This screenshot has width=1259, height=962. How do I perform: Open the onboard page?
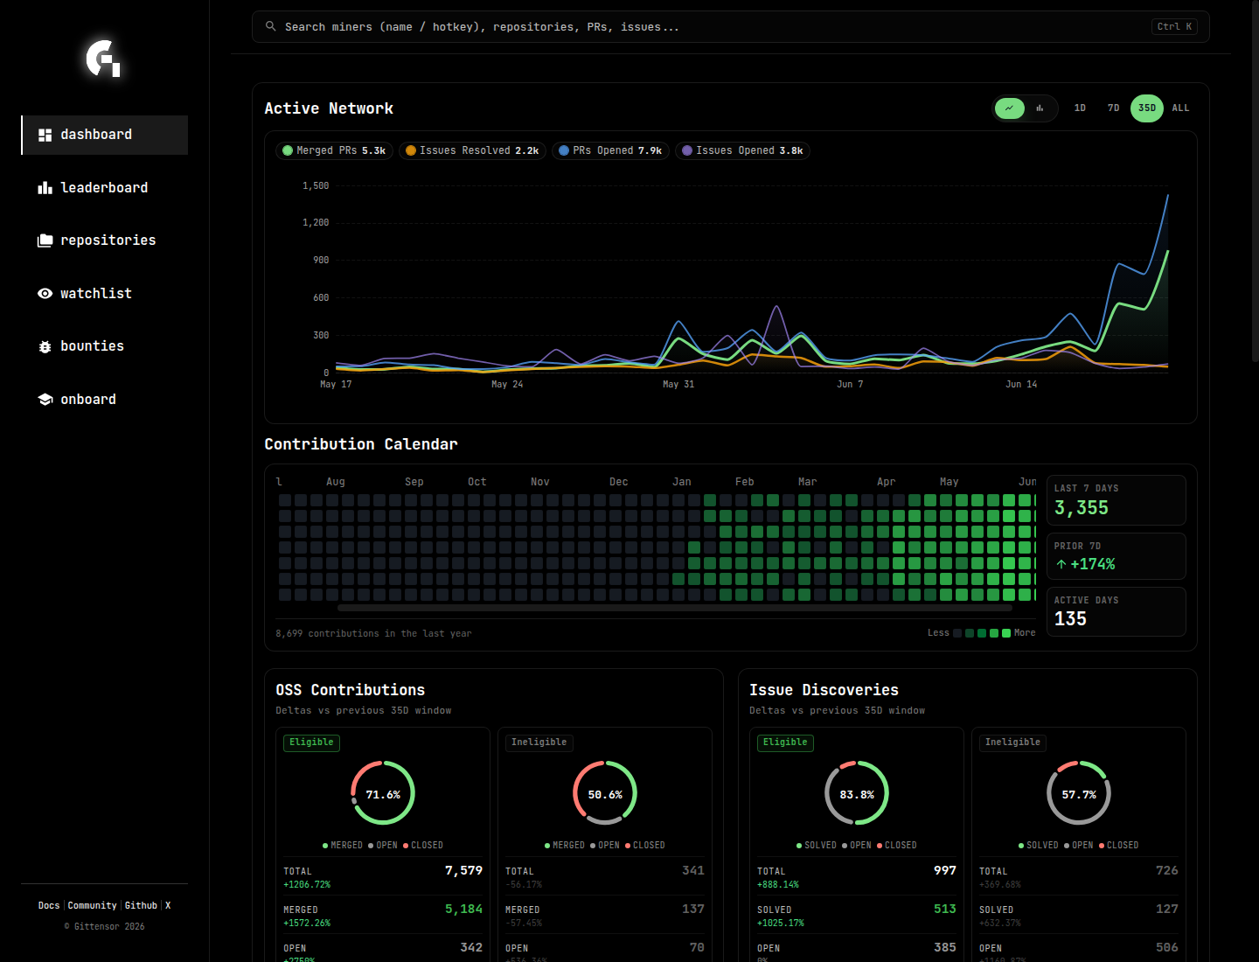click(105, 400)
